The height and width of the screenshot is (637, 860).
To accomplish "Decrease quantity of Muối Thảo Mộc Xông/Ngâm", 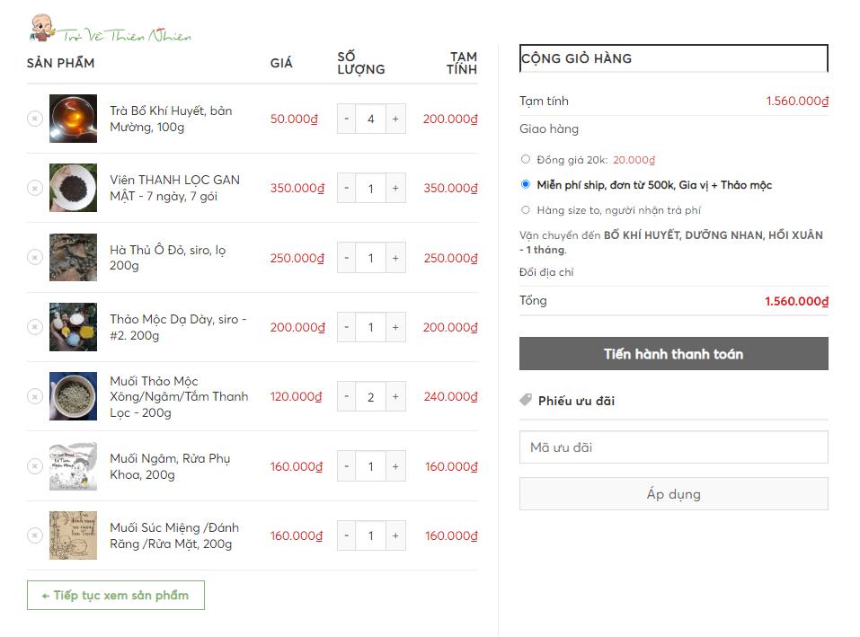I will (346, 396).
